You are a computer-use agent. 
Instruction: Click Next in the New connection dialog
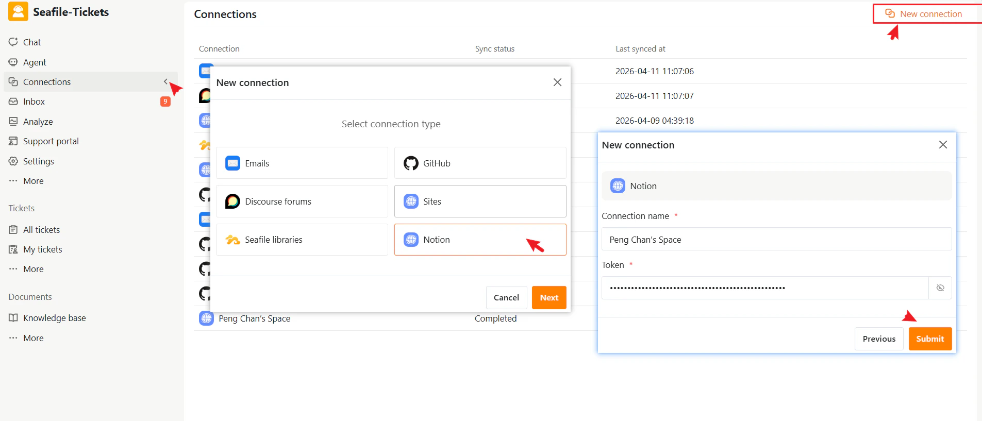[549, 297]
